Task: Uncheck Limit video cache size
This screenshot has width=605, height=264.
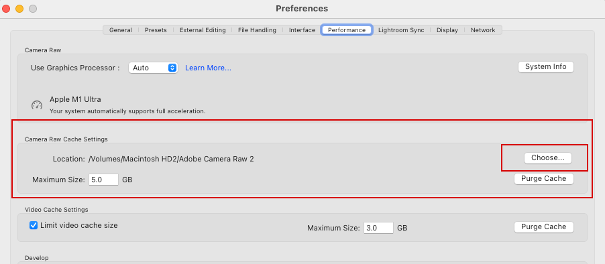Action: (34, 225)
